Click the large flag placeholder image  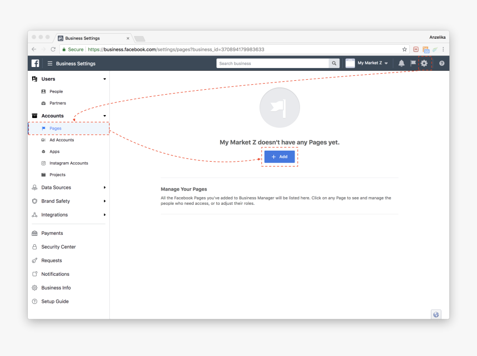point(280,107)
